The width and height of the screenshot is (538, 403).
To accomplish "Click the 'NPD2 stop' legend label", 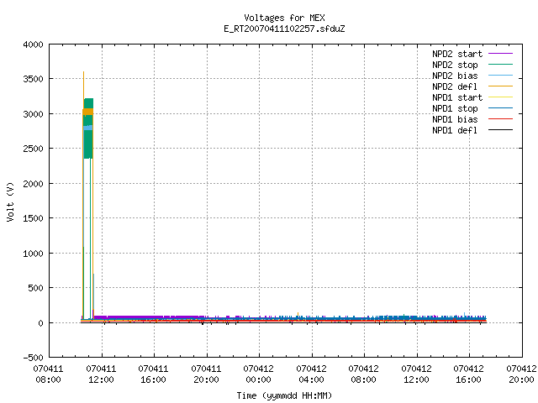I will click(455, 65).
